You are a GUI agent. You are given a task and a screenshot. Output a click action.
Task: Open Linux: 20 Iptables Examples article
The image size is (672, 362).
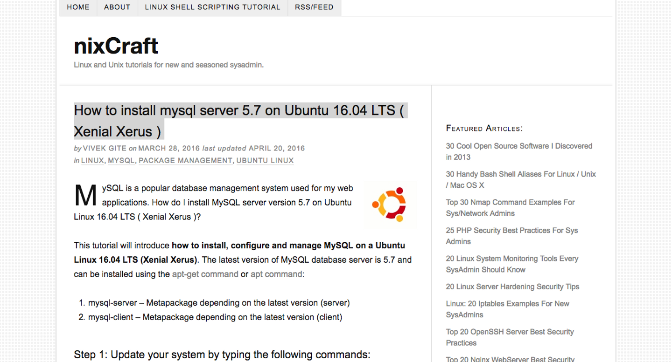(x=507, y=309)
